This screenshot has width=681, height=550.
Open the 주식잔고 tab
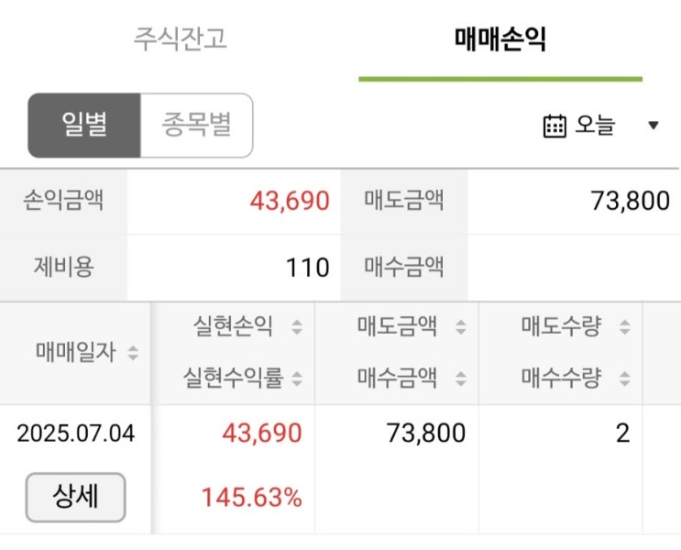(180, 39)
